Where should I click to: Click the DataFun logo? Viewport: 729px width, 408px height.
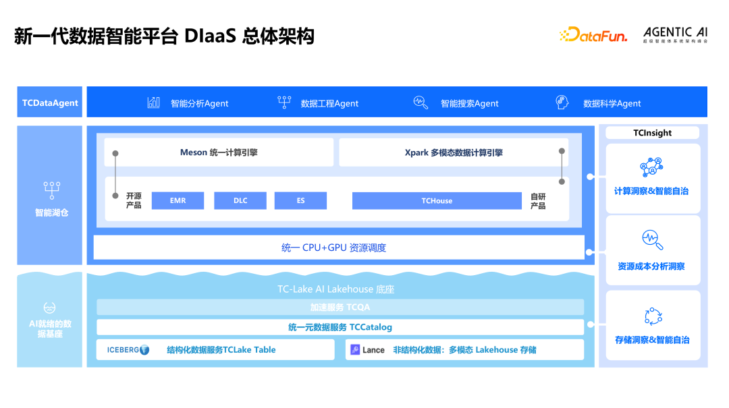pyautogui.click(x=593, y=35)
